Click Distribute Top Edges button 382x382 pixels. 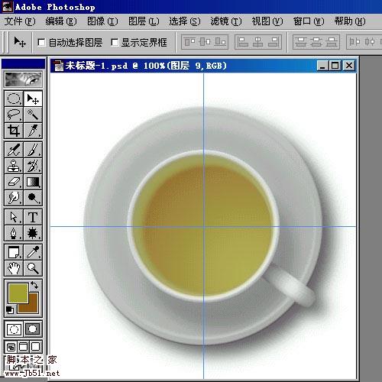tap(301, 42)
